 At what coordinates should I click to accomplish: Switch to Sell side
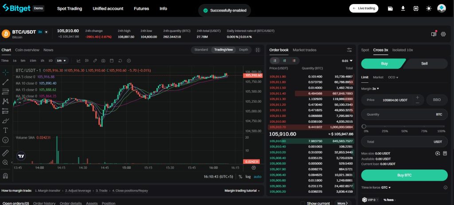(x=425, y=64)
